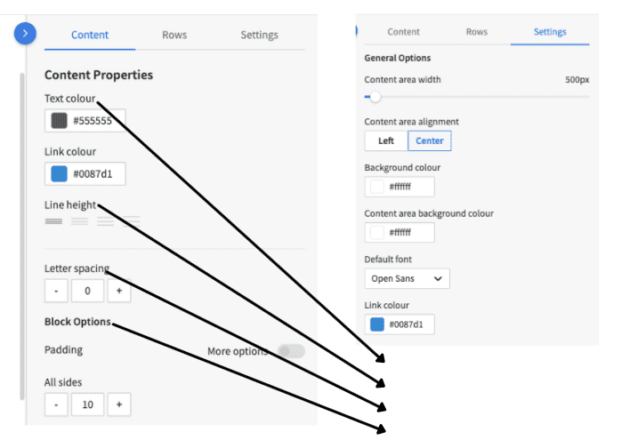638x440 pixels.
Task: Collapse panel with blue arrow button
Action: point(25,33)
